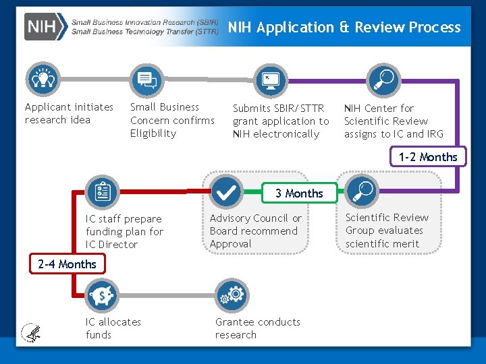Image resolution: width=486 pixels, height=364 pixels.
Task: Click 'NIH Center for Scientific Review' text
Action: pyautogui.click(x=394, y=121)
